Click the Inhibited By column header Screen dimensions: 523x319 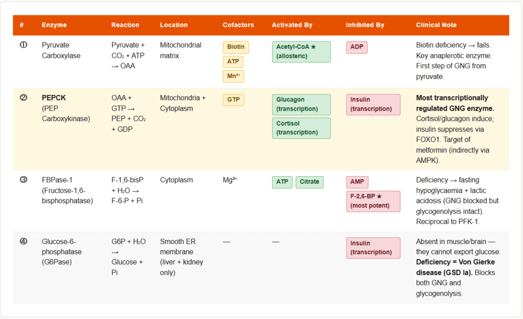click(365, 25)
